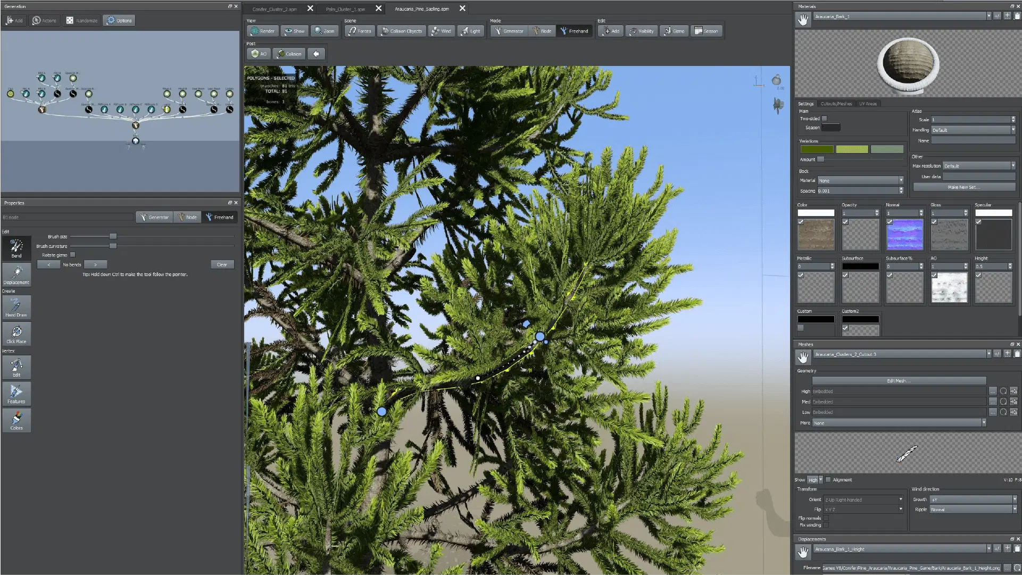The image size is (1022, 575).
Task: Enable the Wind scene toggle
Action: click(x=441, y=31)
